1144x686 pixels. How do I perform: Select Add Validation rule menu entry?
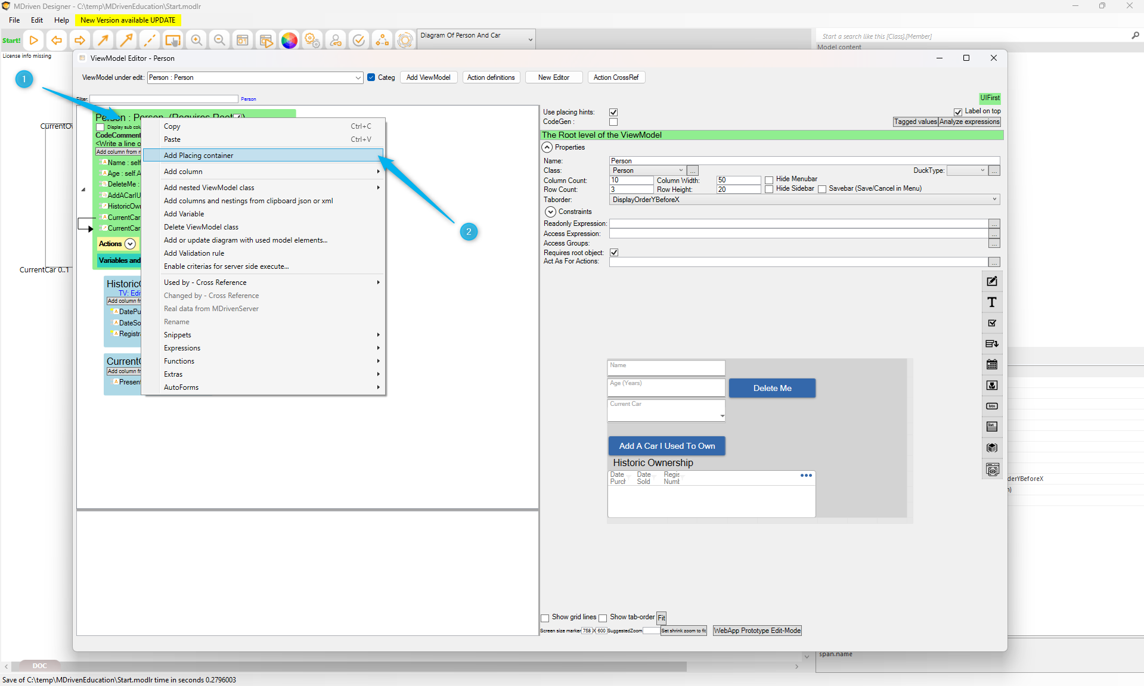click(194, 253)
